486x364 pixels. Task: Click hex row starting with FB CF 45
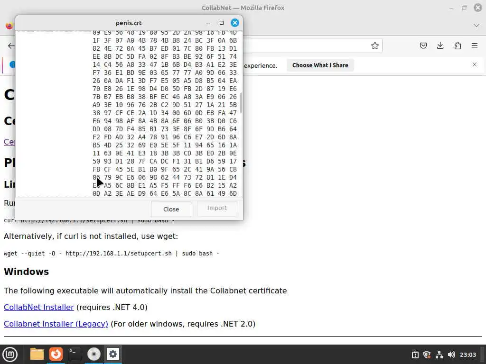(x=165, y=169)
